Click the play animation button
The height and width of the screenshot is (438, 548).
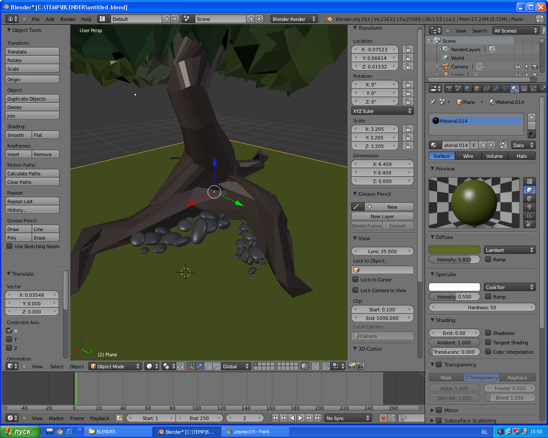click(301, 418)
